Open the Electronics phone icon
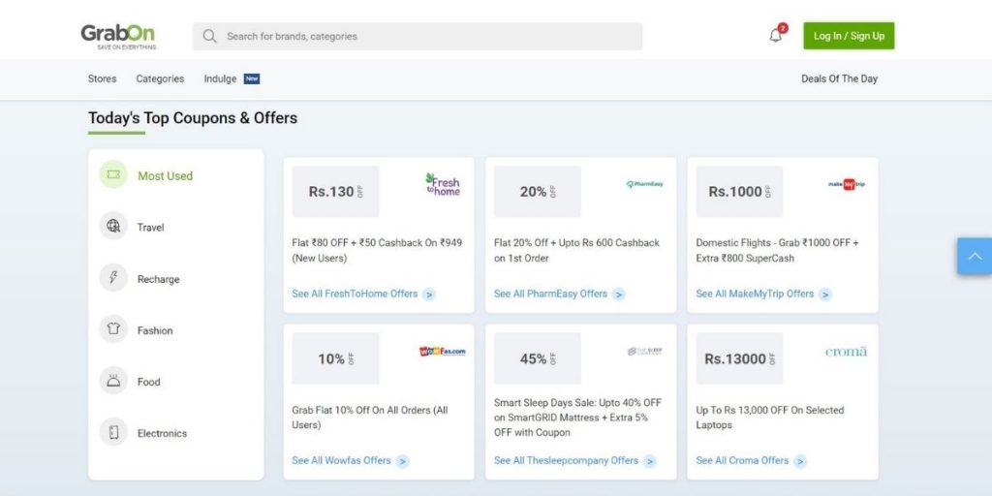The width and height of the screenshot is (992, 496). tap(113, 432)
